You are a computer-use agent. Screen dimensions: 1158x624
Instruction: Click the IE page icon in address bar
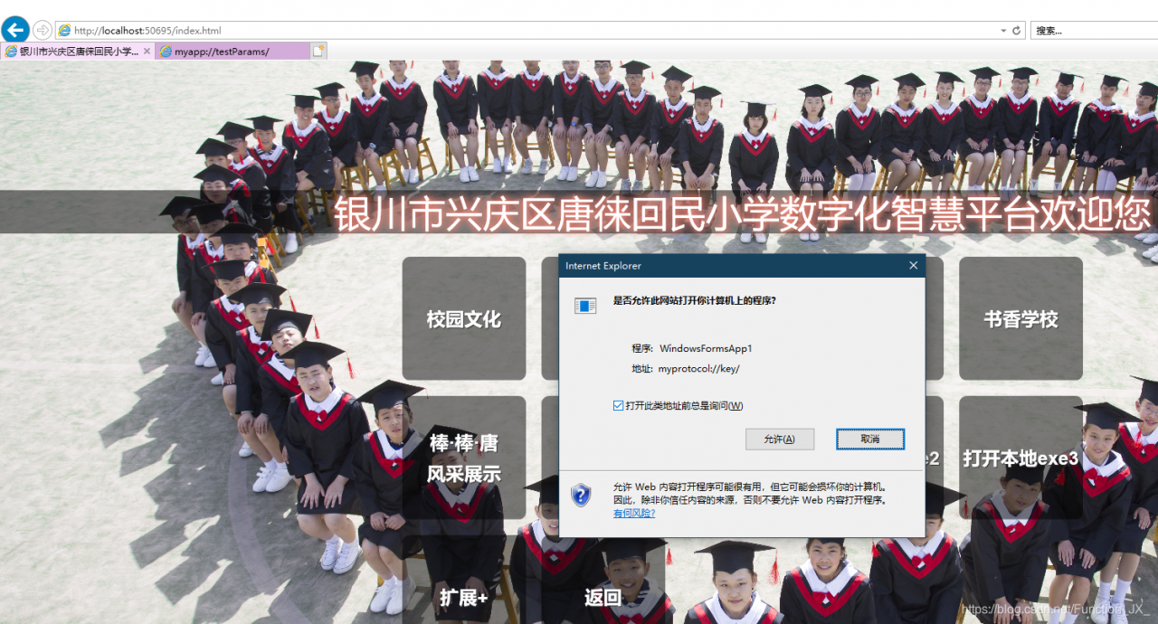pos(64,31)
